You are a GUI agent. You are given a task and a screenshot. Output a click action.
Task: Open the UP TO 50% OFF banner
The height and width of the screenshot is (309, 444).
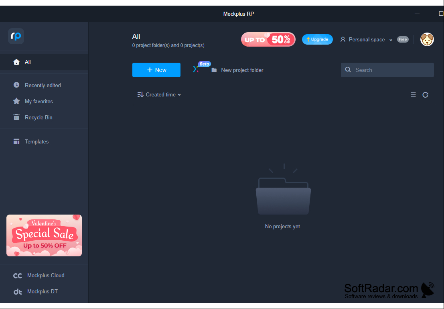tap(268, 39)
